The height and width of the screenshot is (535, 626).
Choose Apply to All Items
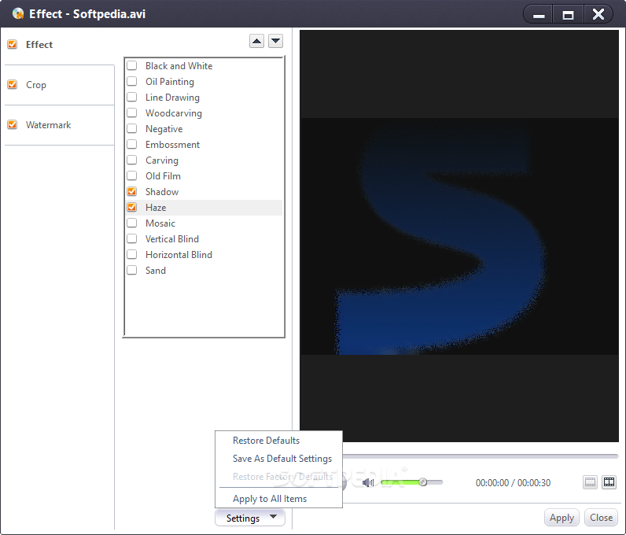coord(270,499)
